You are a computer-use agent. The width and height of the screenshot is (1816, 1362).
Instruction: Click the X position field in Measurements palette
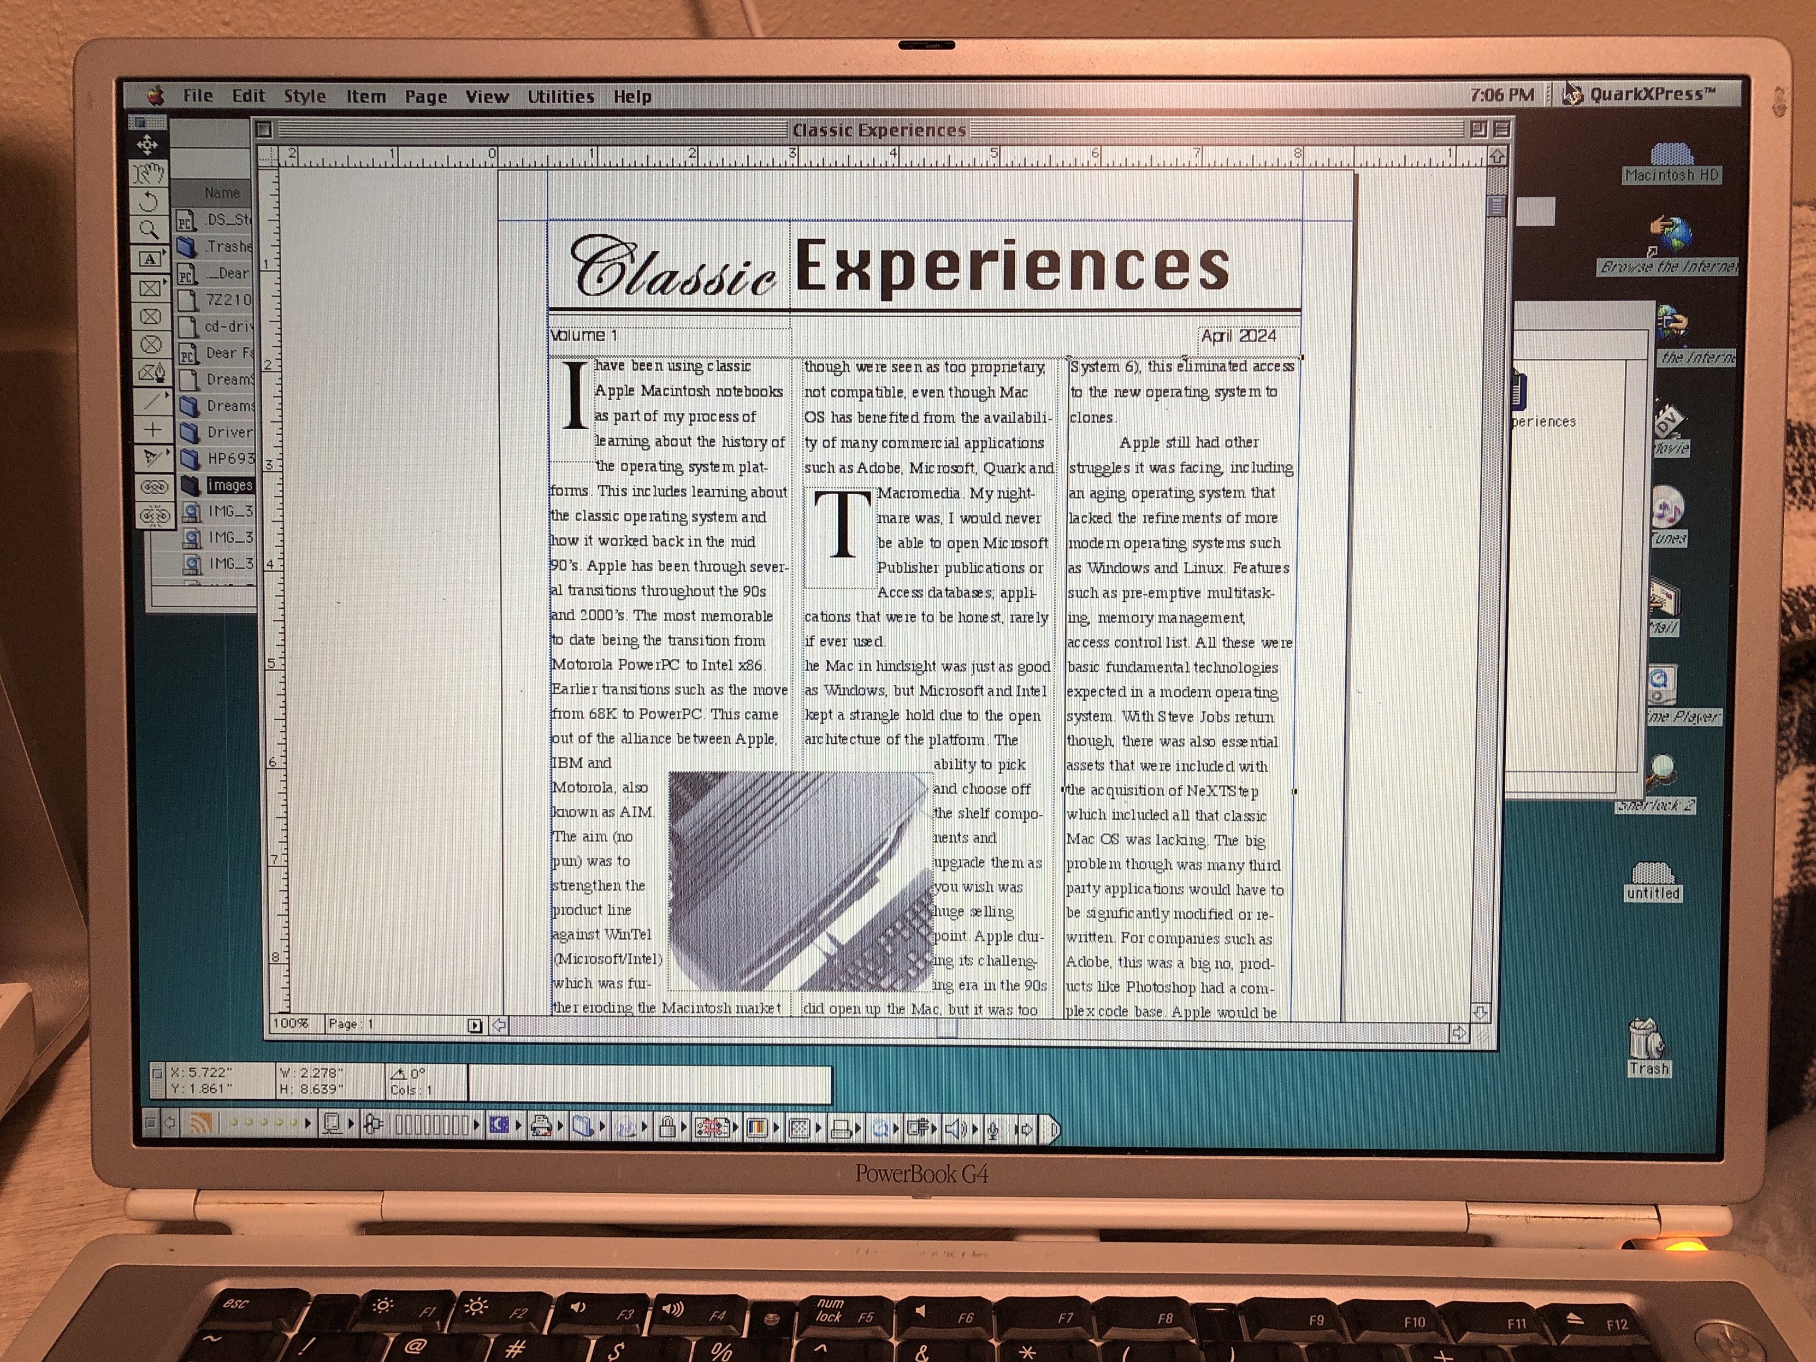tap(202, 1072)
